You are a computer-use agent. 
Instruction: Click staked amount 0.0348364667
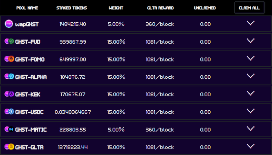click(x=73, y=112)
